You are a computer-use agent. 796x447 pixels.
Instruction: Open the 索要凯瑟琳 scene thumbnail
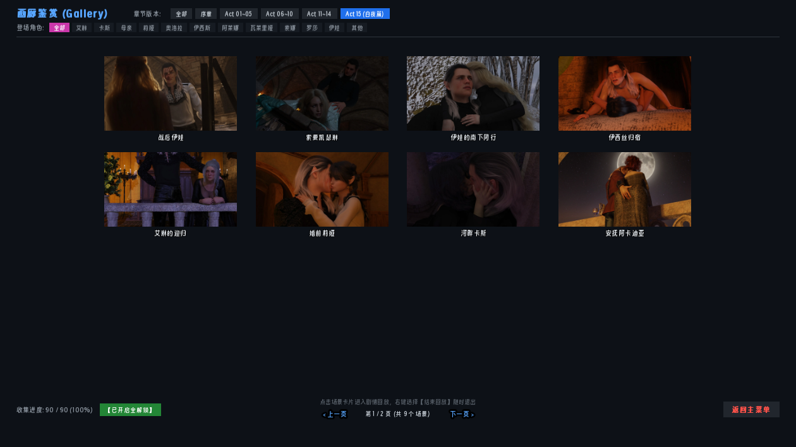coord(322,93)
